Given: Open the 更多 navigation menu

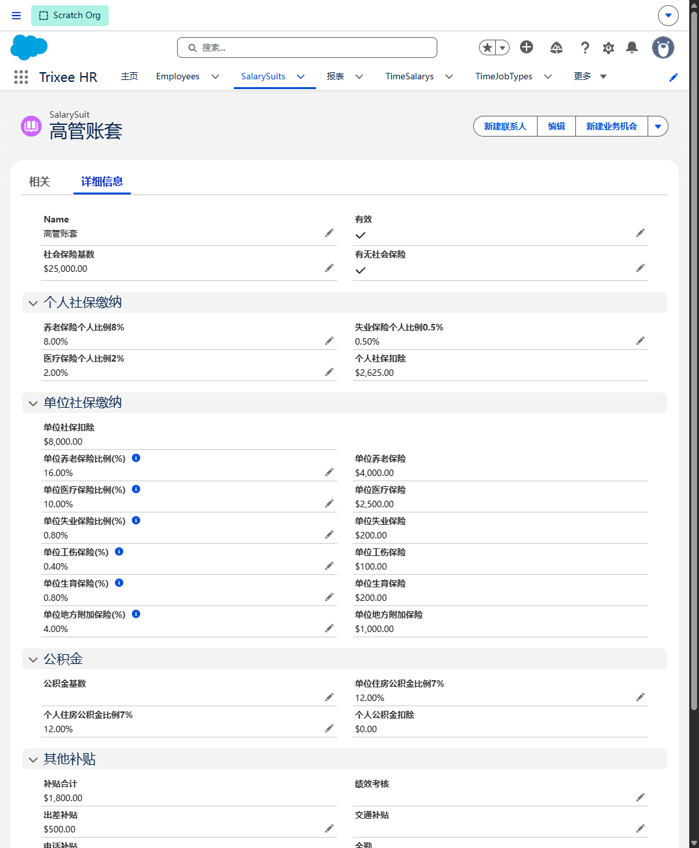Looking at the screenshot, I should [x=590, y=77].
